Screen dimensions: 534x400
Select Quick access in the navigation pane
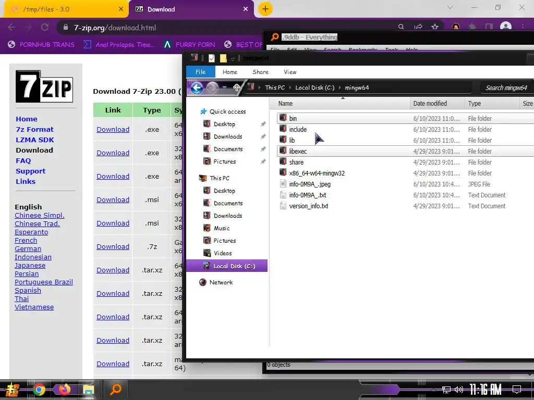coord(227,111)
